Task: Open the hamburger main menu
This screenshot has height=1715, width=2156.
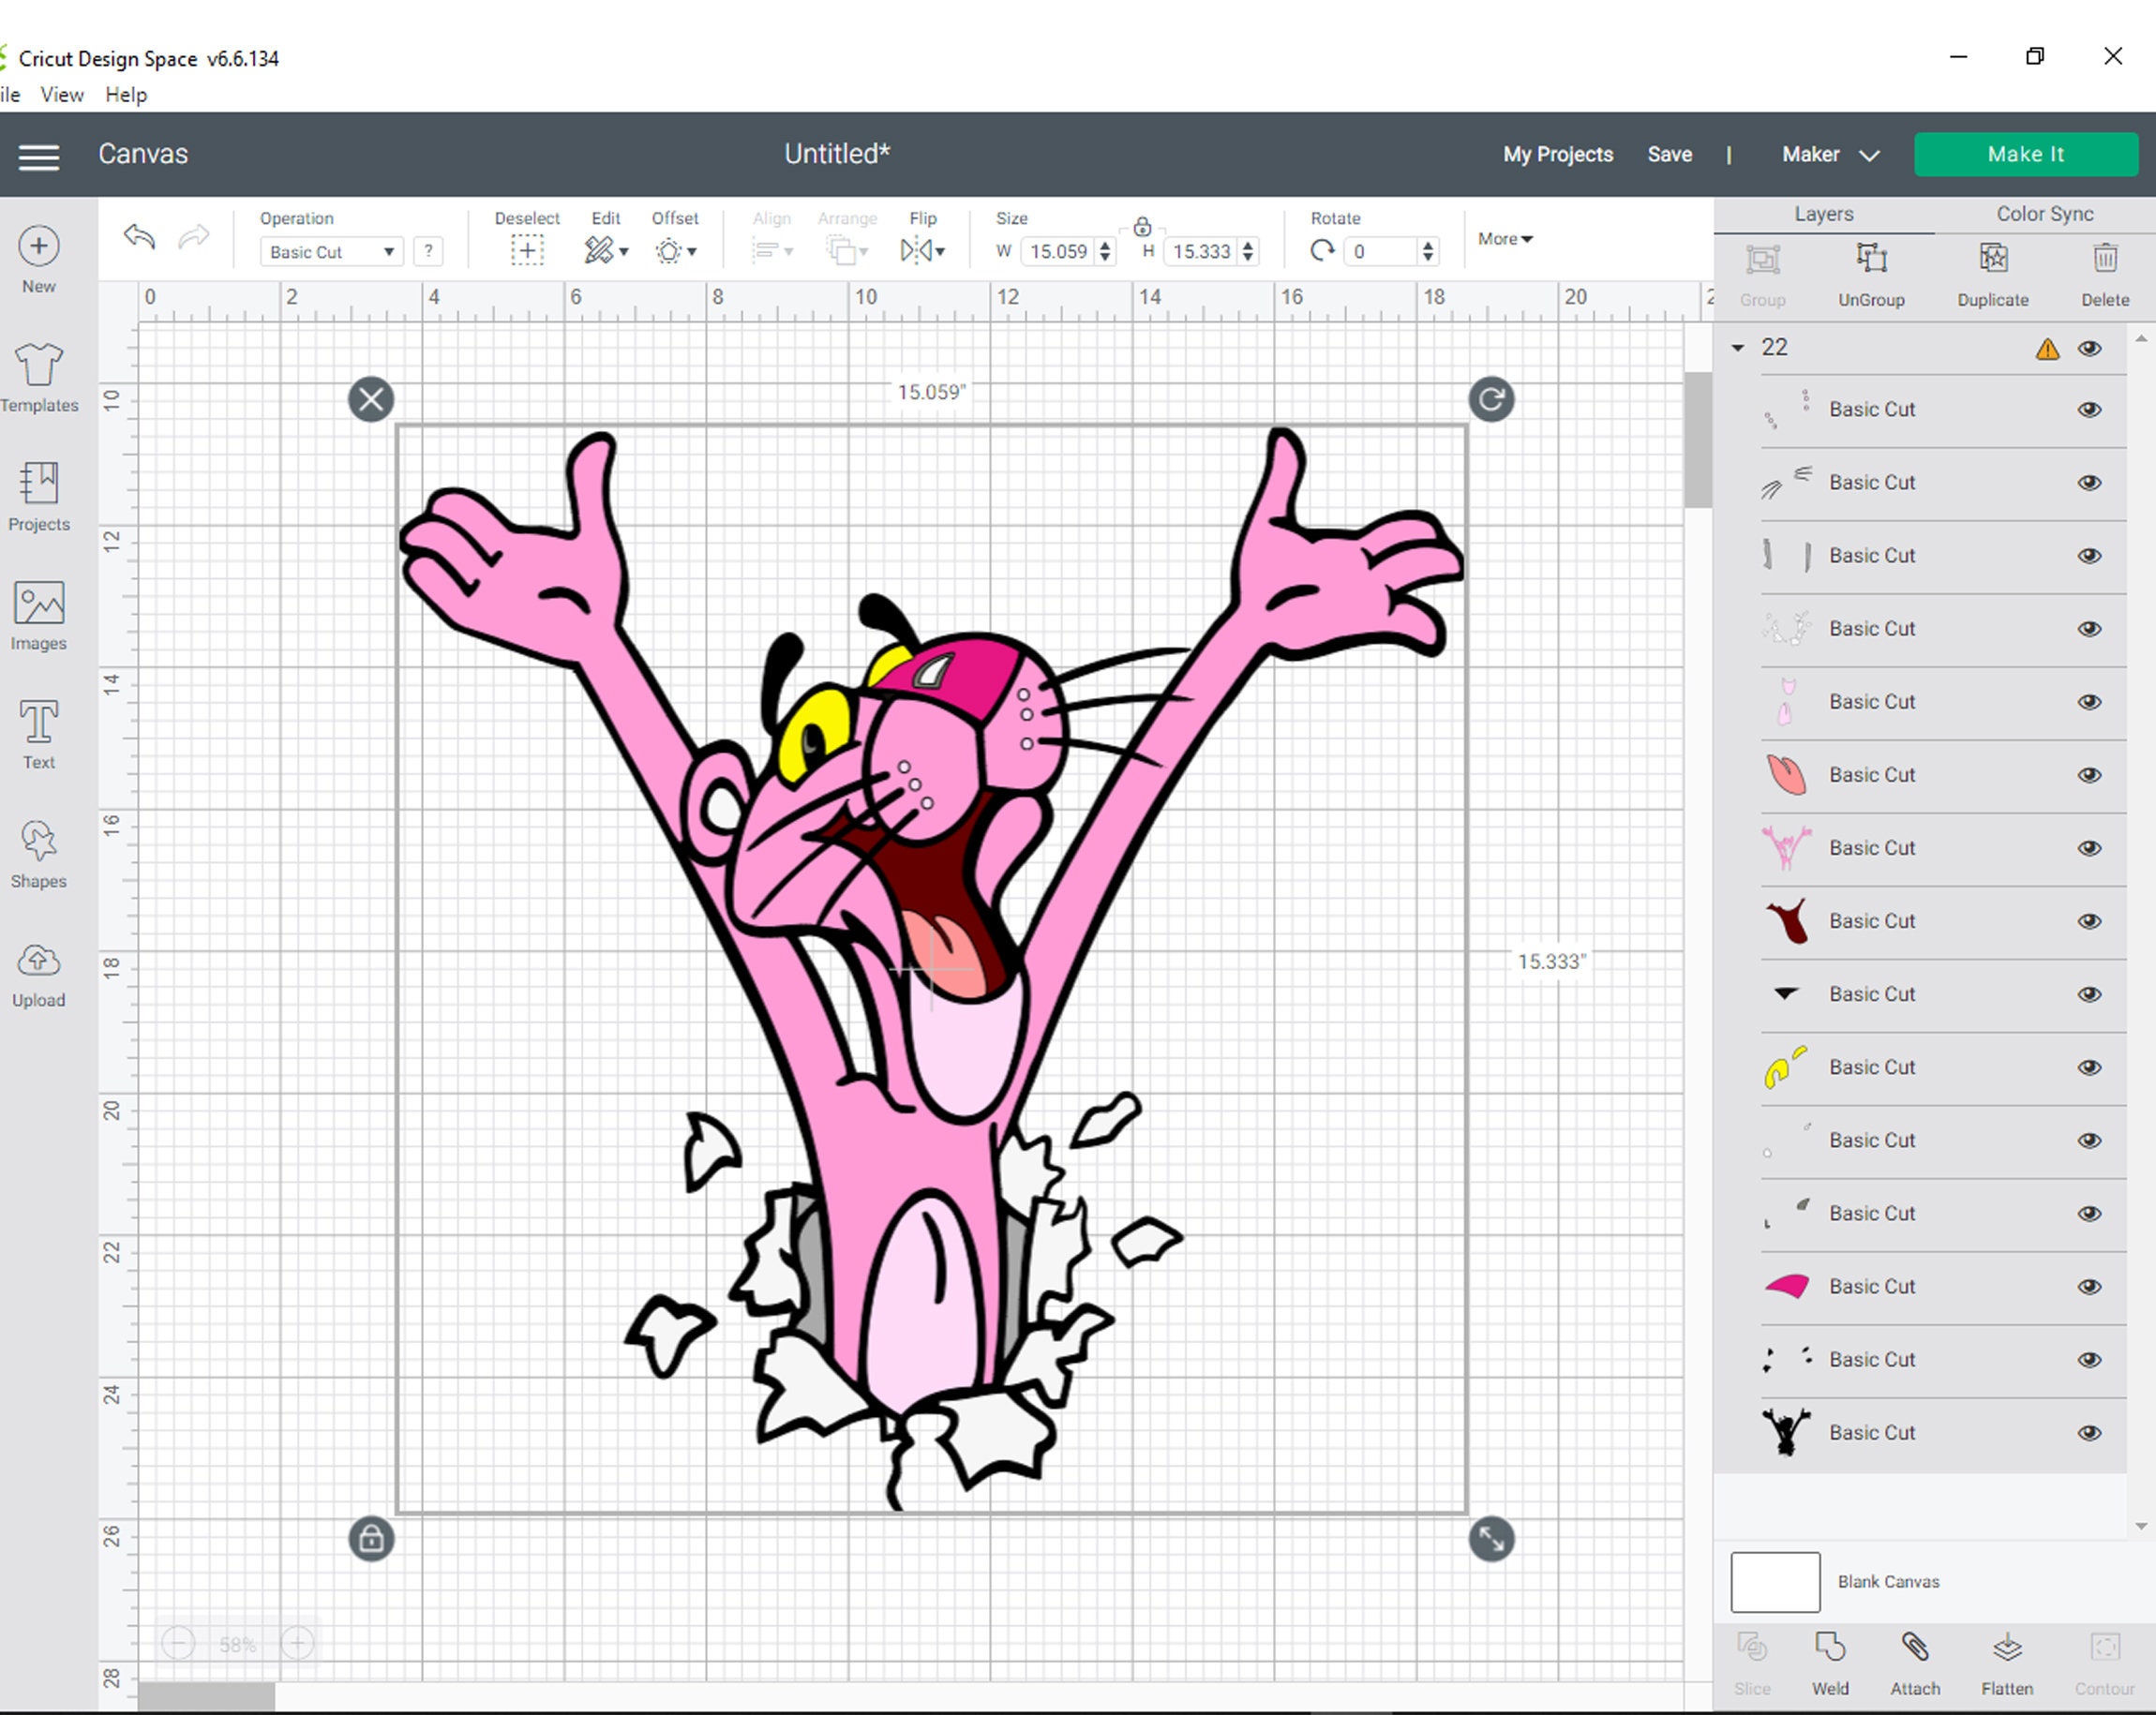Action: (x=39, y=156)
